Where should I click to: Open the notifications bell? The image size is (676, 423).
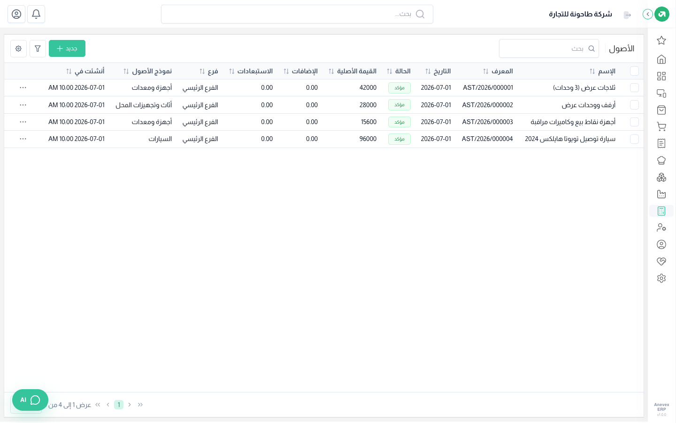pyautogui.click(x=36, y=14)
